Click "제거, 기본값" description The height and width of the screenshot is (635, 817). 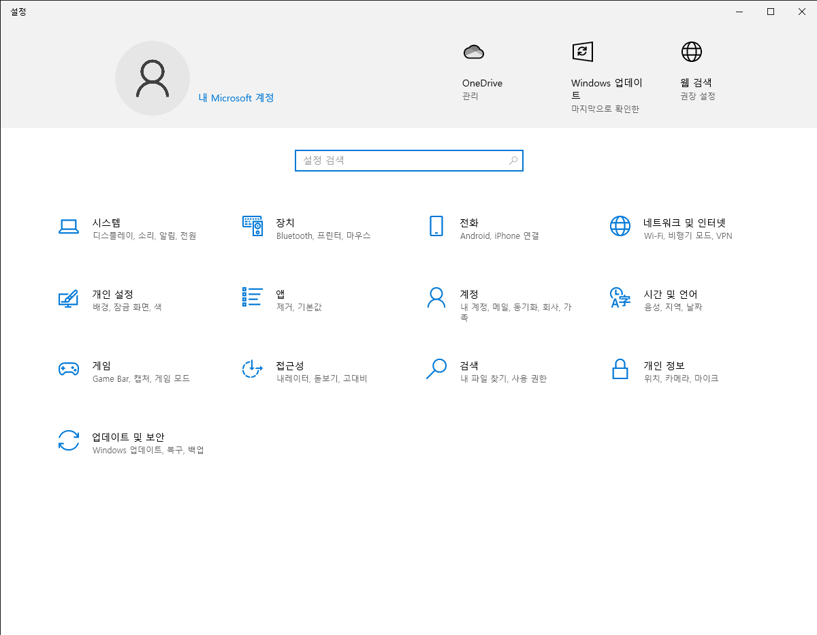tap(299, 308)
